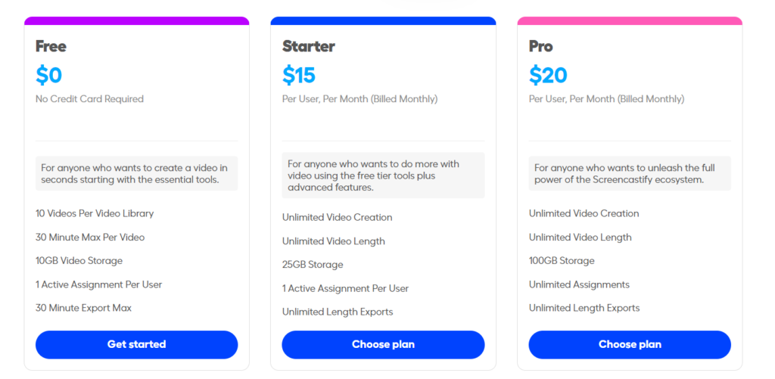This screenshot has height=379, width=775.
Task: Click '30 Minute Export Max' feature
Action: click(83, 308)
